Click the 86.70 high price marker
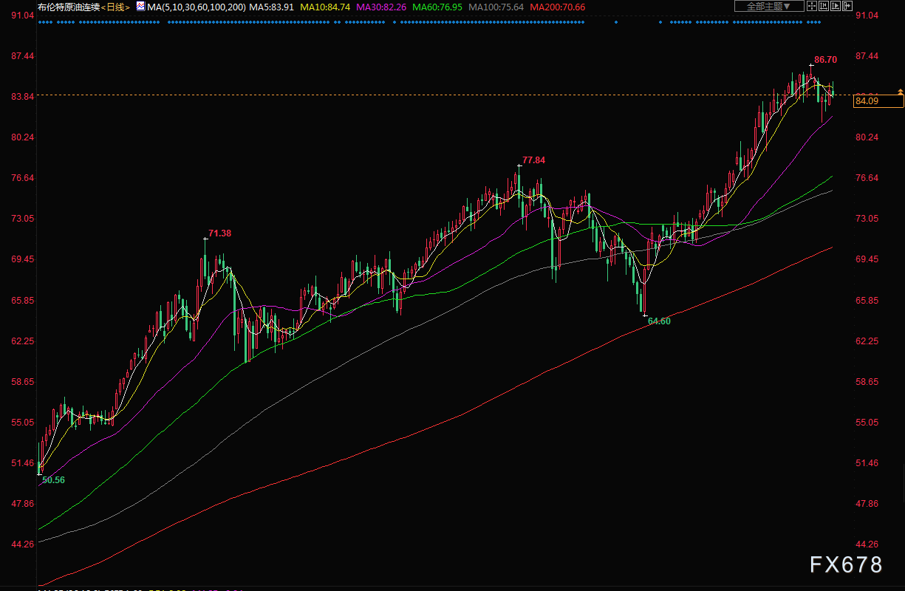The image size is (905, 591). tap(825, 59)
